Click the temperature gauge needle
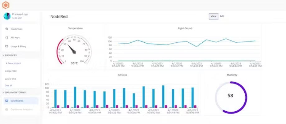Viewport: 286px width, 124px height. pyautogui.click(x=72, y=49)
